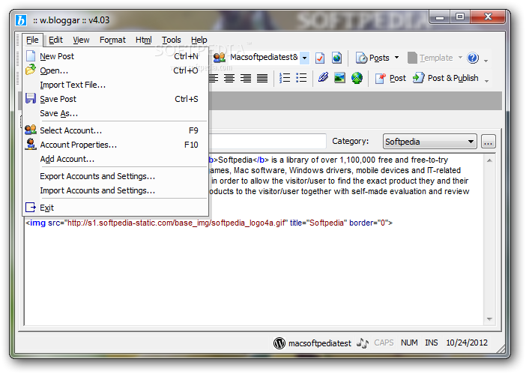Click the INS indicator in status bar
Image resolution: width=526 pixels, height=374 pixels.
432,343
